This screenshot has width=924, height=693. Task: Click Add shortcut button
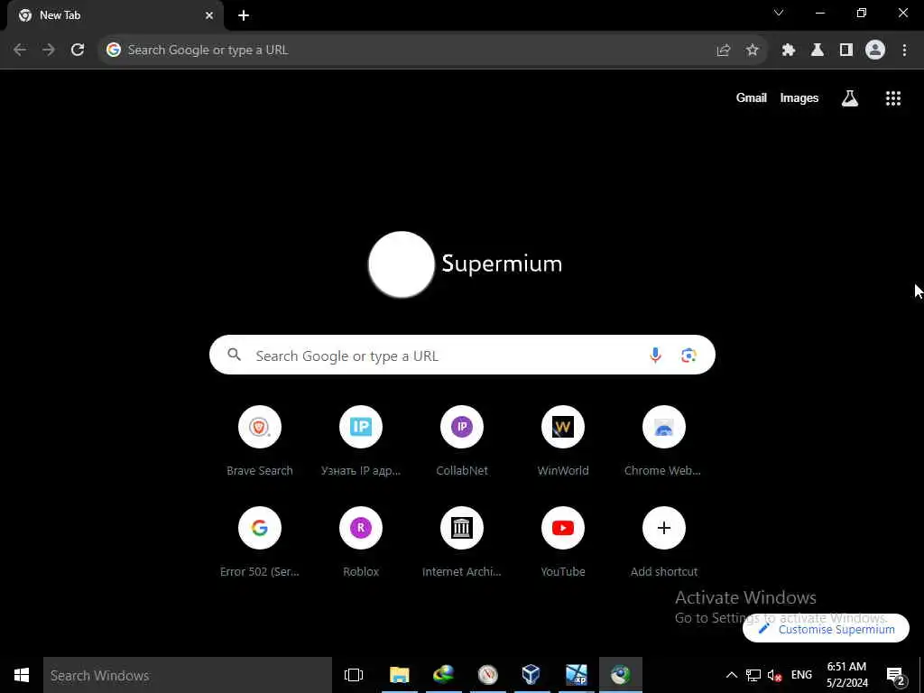click(x=663, y=541)
